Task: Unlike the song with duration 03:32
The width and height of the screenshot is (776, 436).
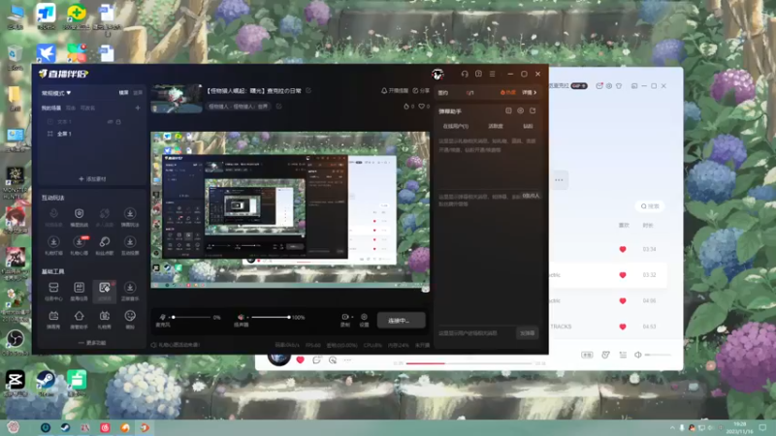Action: pyautogui.click(x=623, y=275)
